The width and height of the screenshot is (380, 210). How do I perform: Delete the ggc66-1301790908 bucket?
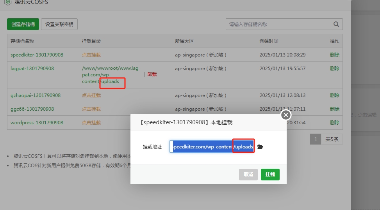pos(334,109)
